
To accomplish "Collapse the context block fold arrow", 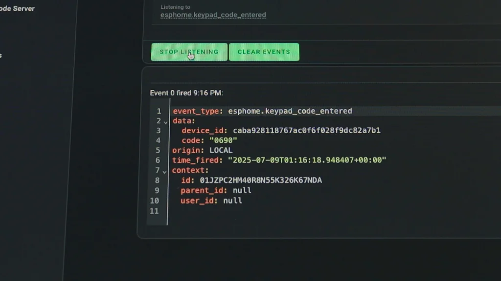I will pyautogui.click(x=164, y=172).
